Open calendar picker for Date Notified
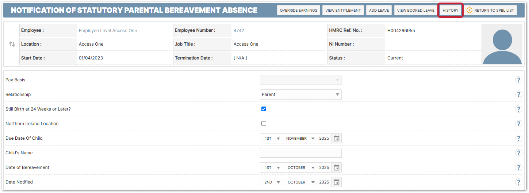Image resolution: width=529 pixels, height=193 pixels. [x=337, y=182]
